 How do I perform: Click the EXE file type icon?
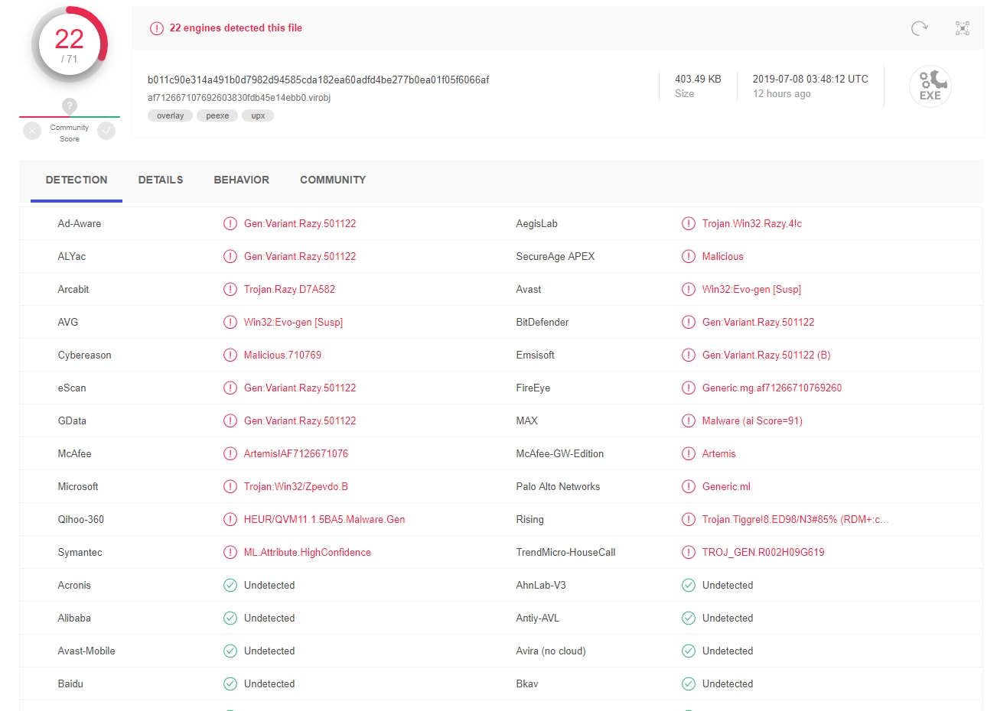(930, 86)
